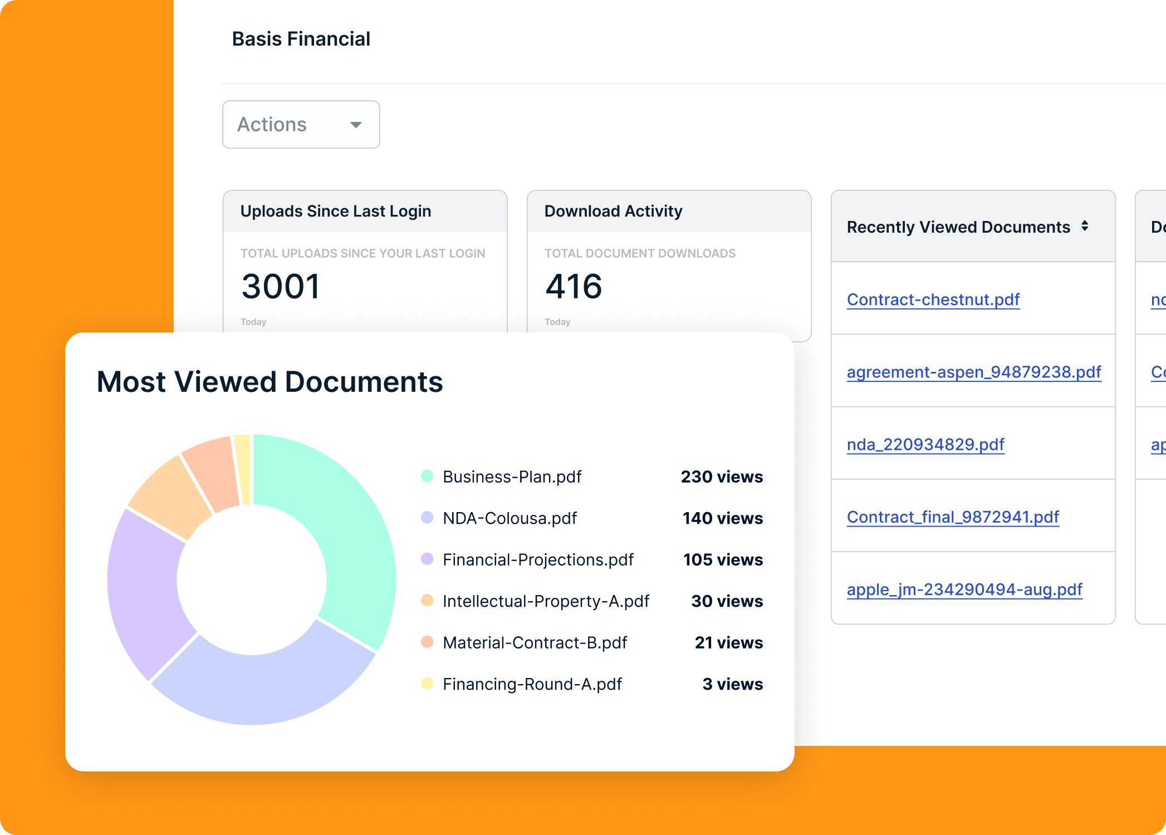Click the Actions dropdown arrow
The height and width of the screenshot is (835, 1166).
(x=356, y=125)
